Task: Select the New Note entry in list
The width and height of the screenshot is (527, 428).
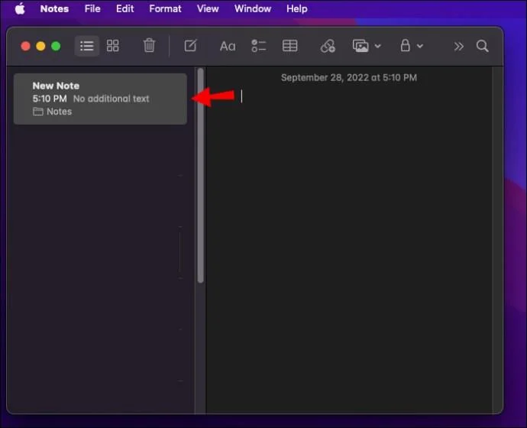Action: (100, 99)
